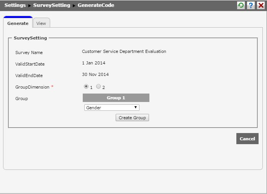Click the green refresh icon in header
The width and height of the screenshot is (267, 194).
(241, 5)
